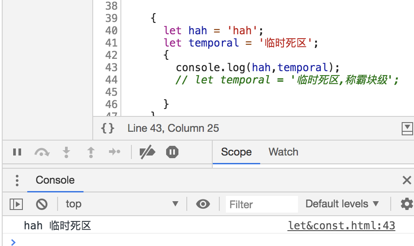Open the top execution context dropdown
This screenshot has width=414, height=246.
click(x=122, y=204)
